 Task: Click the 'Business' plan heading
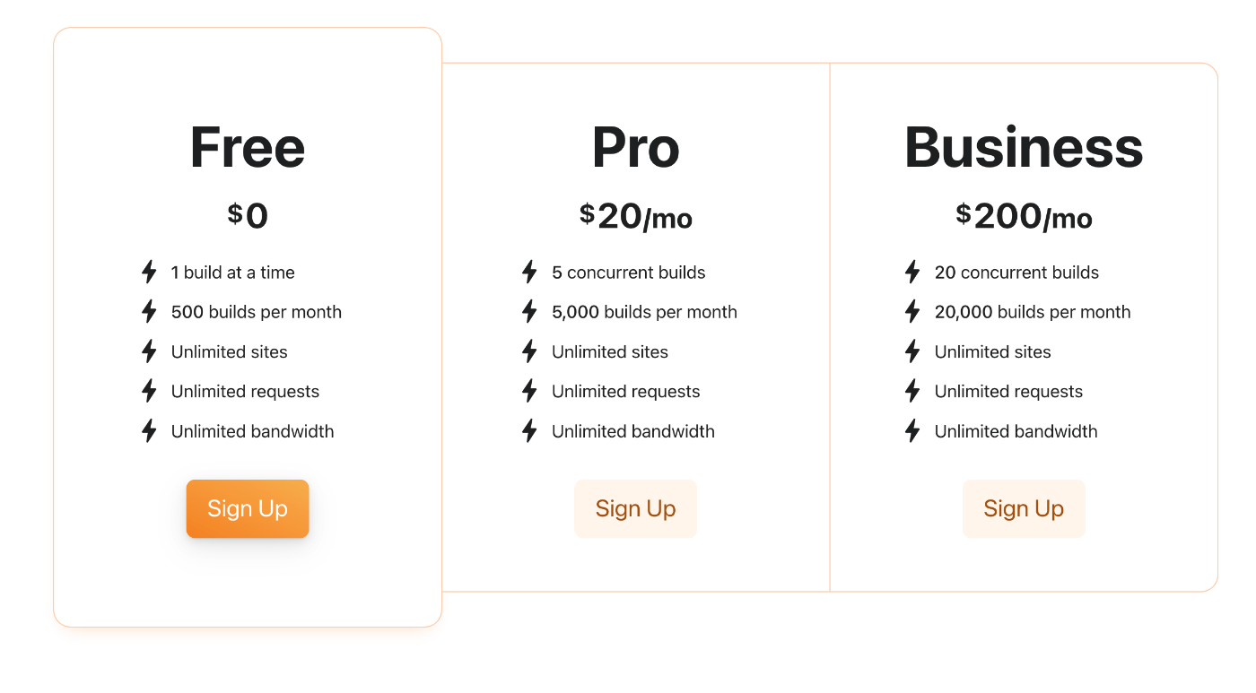1024,146
